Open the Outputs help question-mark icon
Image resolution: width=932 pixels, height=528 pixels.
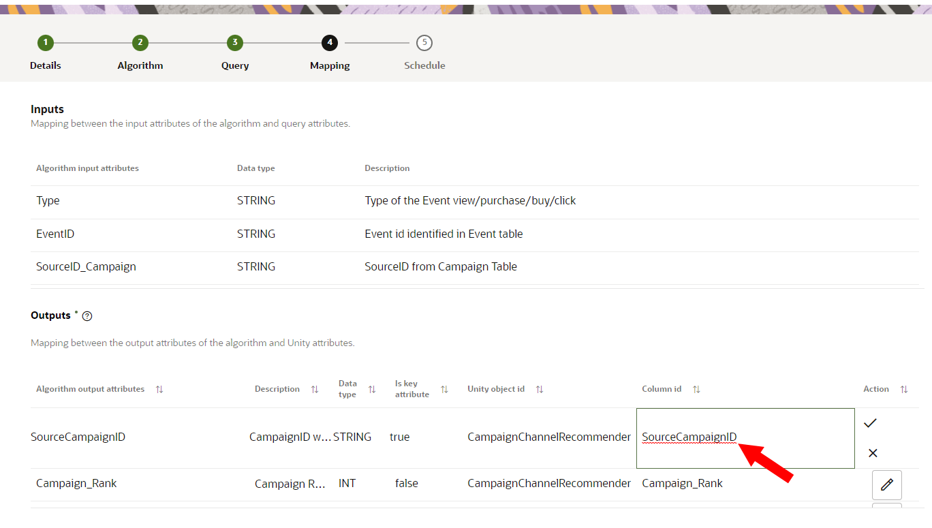(87, 316)
